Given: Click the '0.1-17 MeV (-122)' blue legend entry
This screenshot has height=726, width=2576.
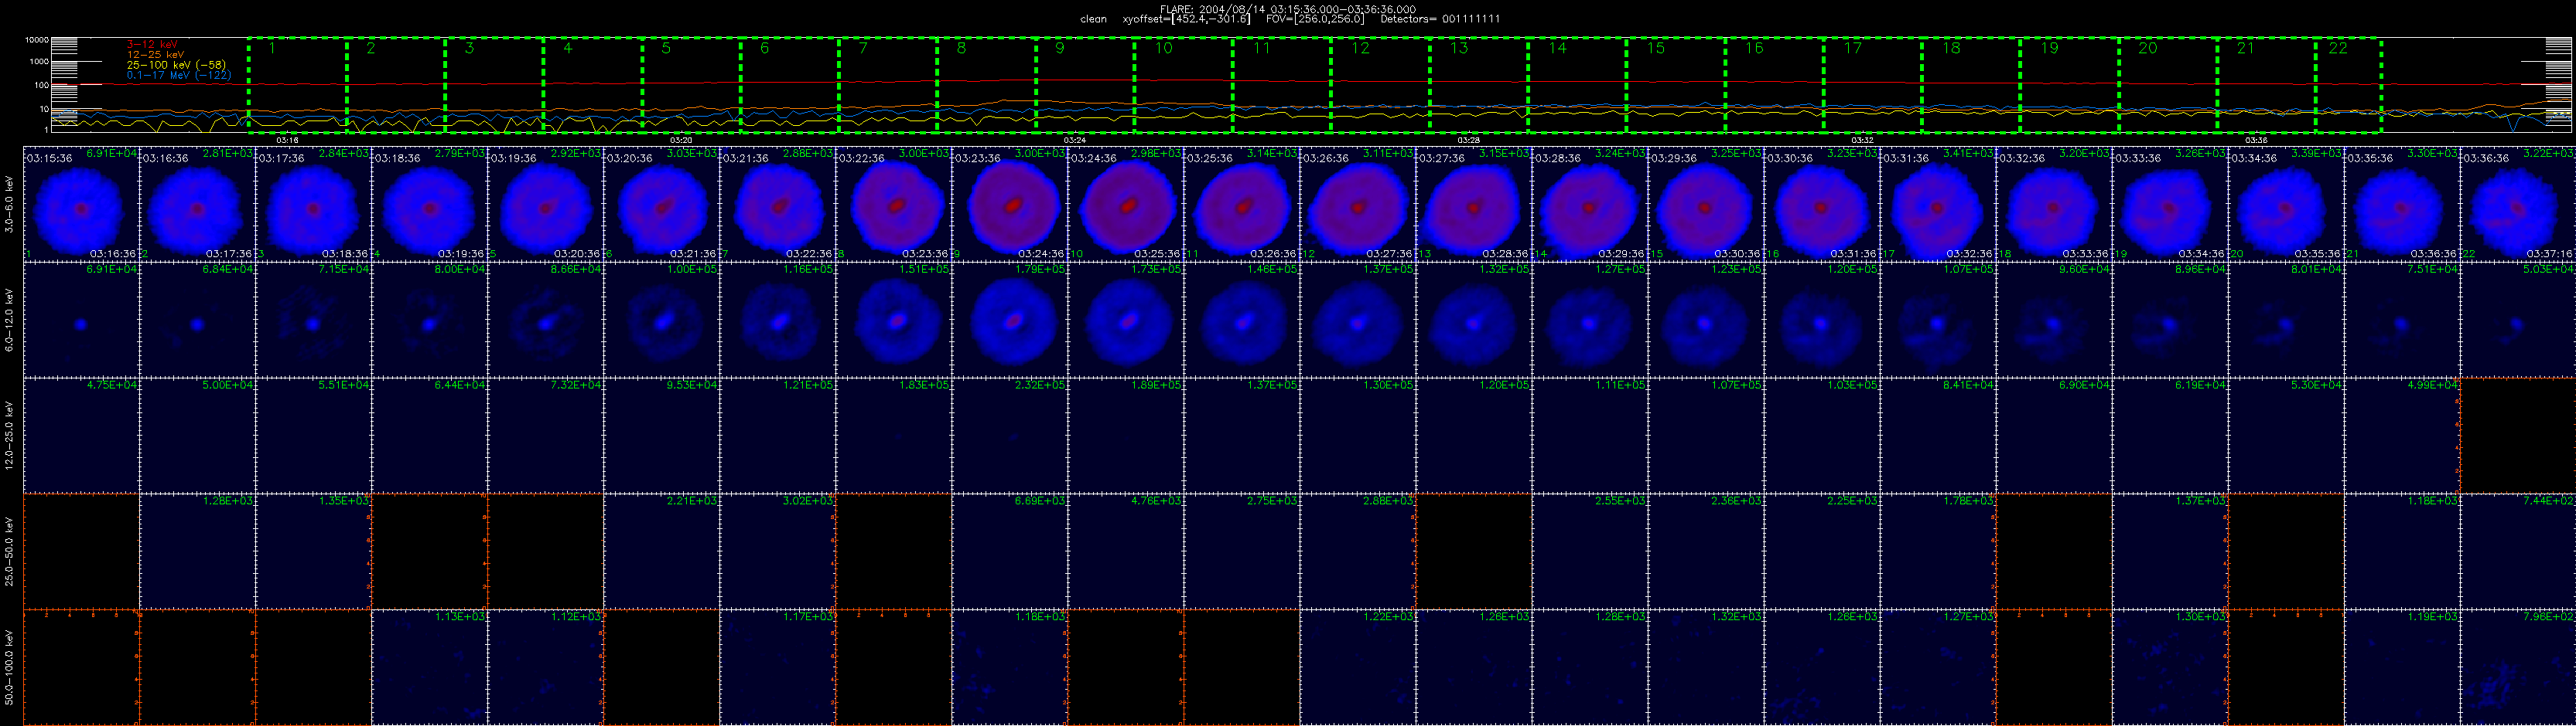Looking at the screenshot, I should (179, 75).
